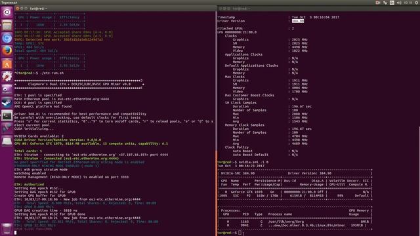The height and width of the screenshot is (236, 420).
Task: Open System Settings wrench-and-gear icon
Action: coord(7,77)
